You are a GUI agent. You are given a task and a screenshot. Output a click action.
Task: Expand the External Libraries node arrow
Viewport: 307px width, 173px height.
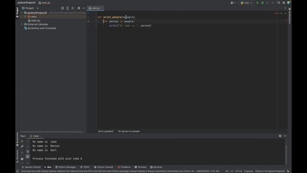tap(22, 25)
